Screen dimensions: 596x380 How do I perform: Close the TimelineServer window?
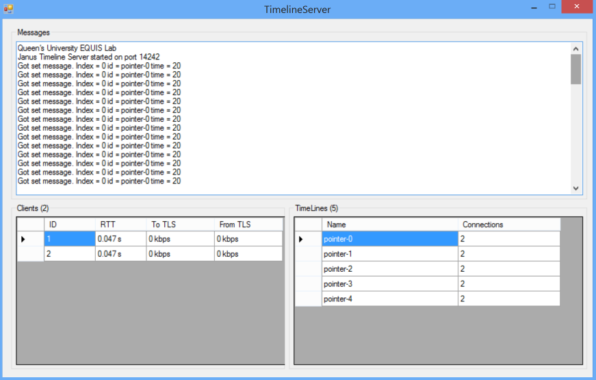click(577, 7)
